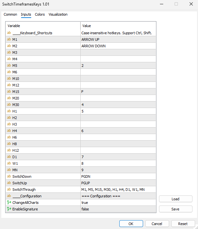Screen dimensions: 198x229
Task: Click the 'ab' icon beside H4 variable
Action: [9, 131]
